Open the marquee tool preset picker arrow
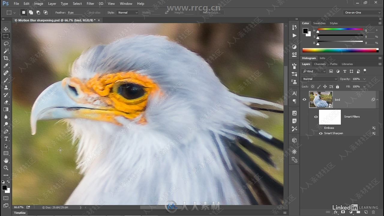Viewport: 384px width, 216px height. pyautogui.click(x=14, y=13)
